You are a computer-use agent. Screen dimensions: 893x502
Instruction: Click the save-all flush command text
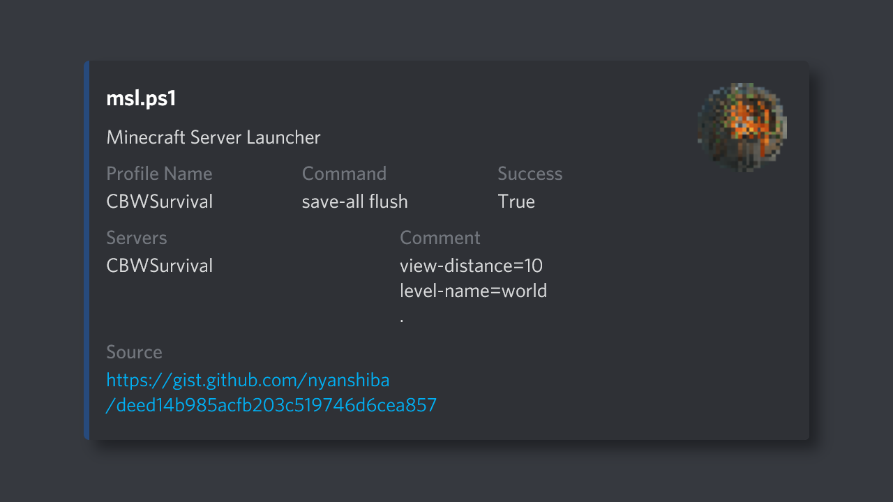pyautogui.click(x=354, y=201)
